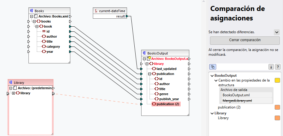This screenshot has height=136, width=283.
Task: Click the Cerrar comparación button
Action: 245,40
